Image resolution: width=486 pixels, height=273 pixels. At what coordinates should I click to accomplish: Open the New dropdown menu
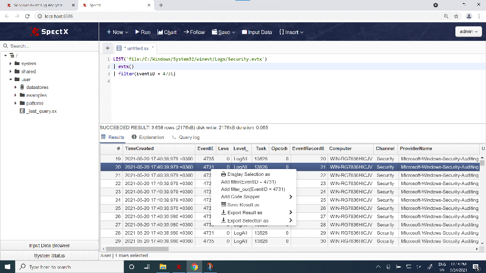[117, 32]
